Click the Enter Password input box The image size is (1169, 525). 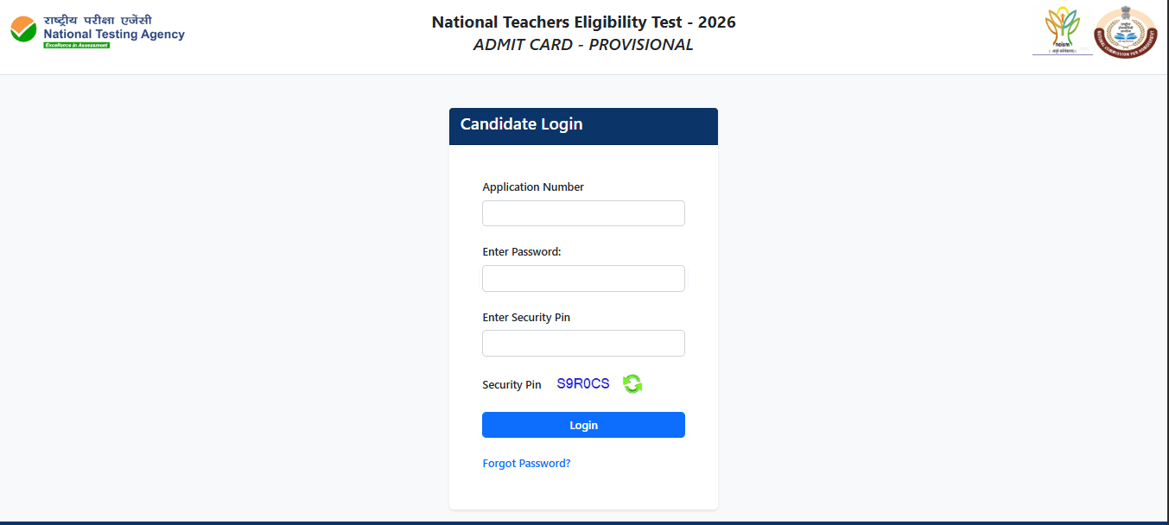pos(583,278)
